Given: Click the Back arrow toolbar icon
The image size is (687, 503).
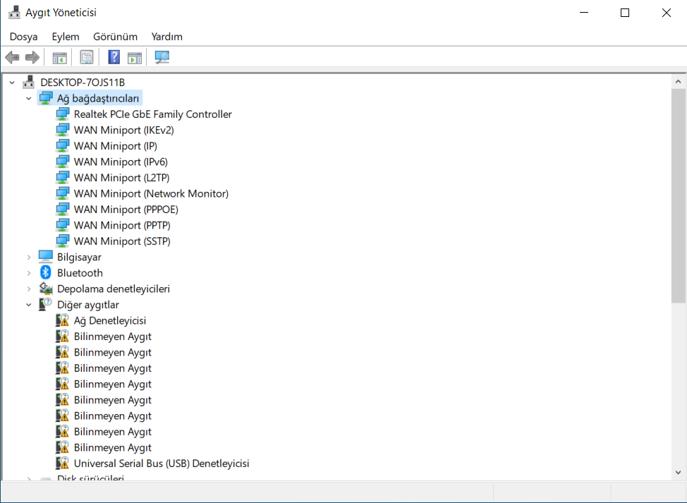Looking at the screenshot, I should [12, 57].
